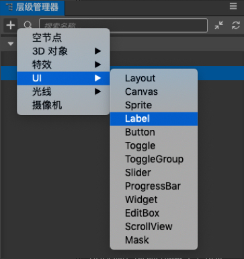Create an EditBox UI node
The width and height of the screenshot is (244, 259).
coord(154,213)
